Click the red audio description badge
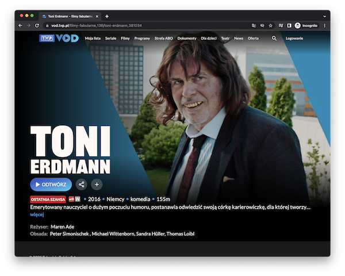This screenshot has height=276, width=345. pyautogui.click(x=71, y=199)
